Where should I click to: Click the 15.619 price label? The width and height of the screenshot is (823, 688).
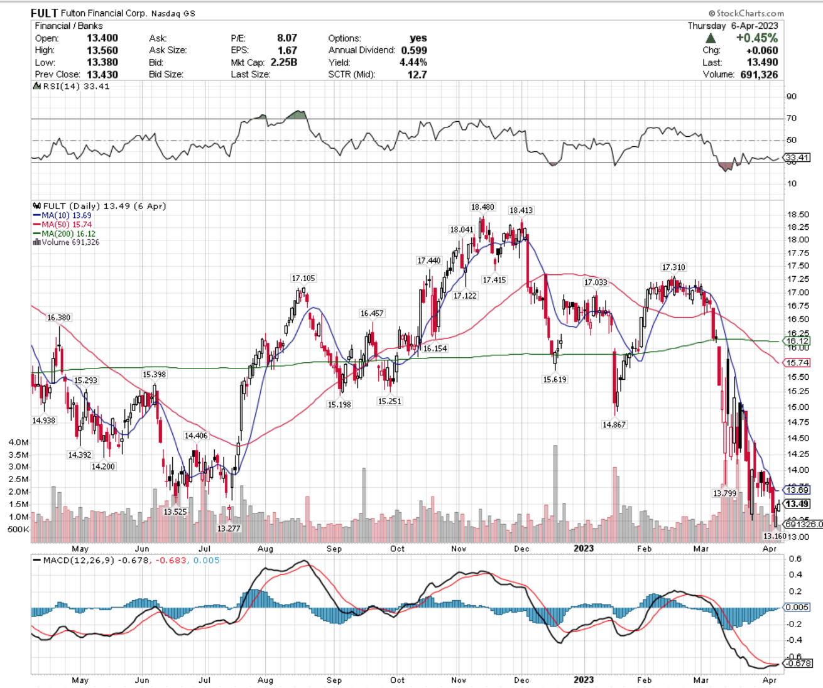(x=555, y=379)
